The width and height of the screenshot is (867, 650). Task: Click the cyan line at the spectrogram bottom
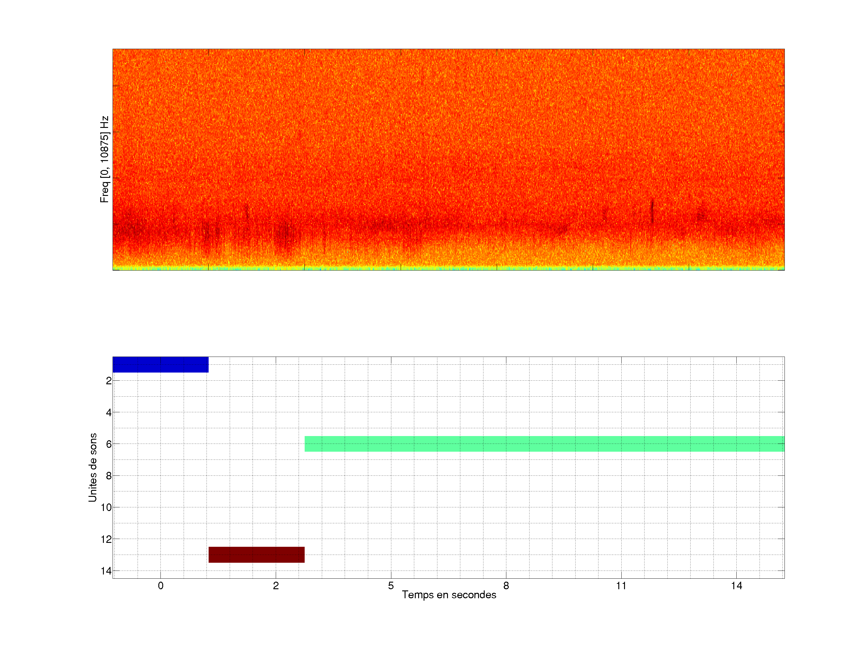[x=448, y=269]
